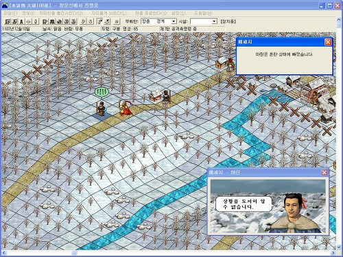Image resolution: width=343 pixels, height=257 pixels.
Task: Maximize the game window
Action: coord(330,5)
